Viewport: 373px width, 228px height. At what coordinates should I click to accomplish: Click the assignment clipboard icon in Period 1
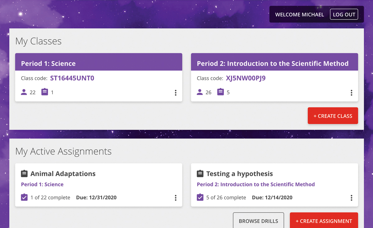click(45, 92)
